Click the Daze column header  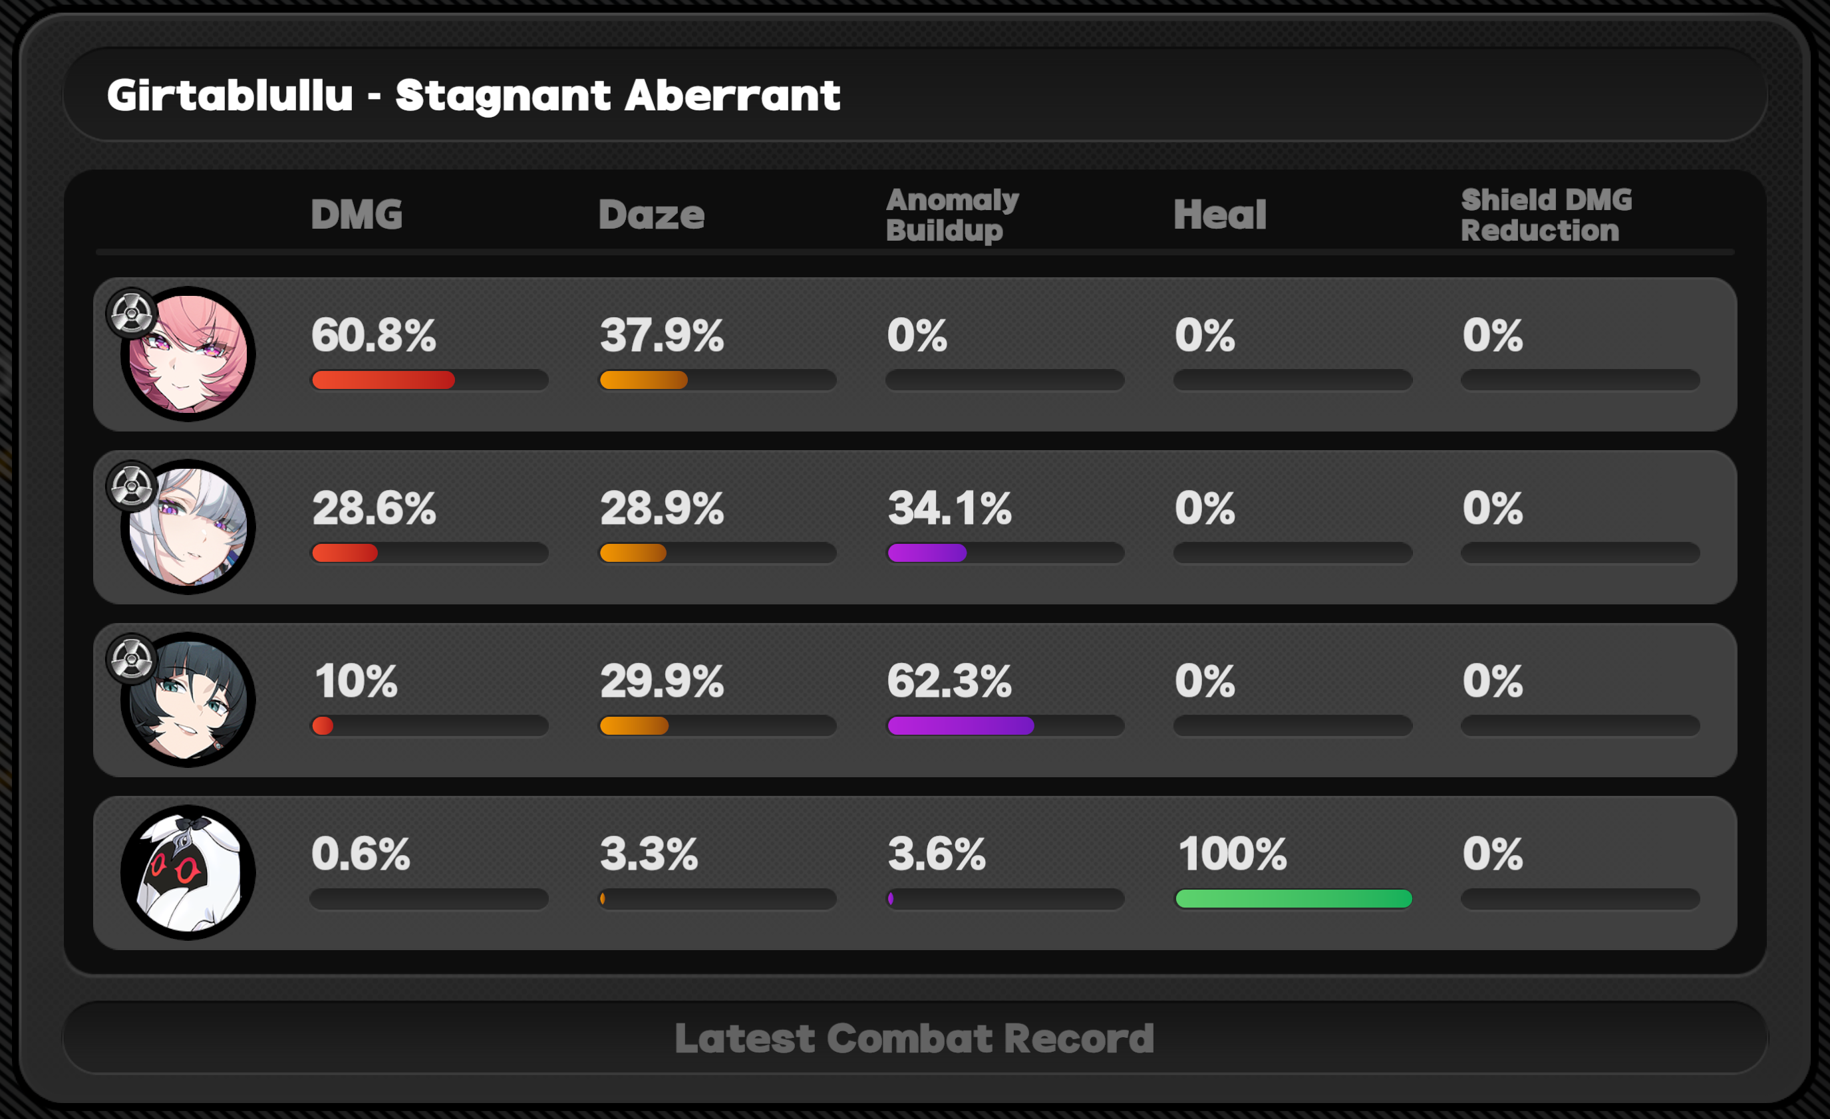(651, 215)
